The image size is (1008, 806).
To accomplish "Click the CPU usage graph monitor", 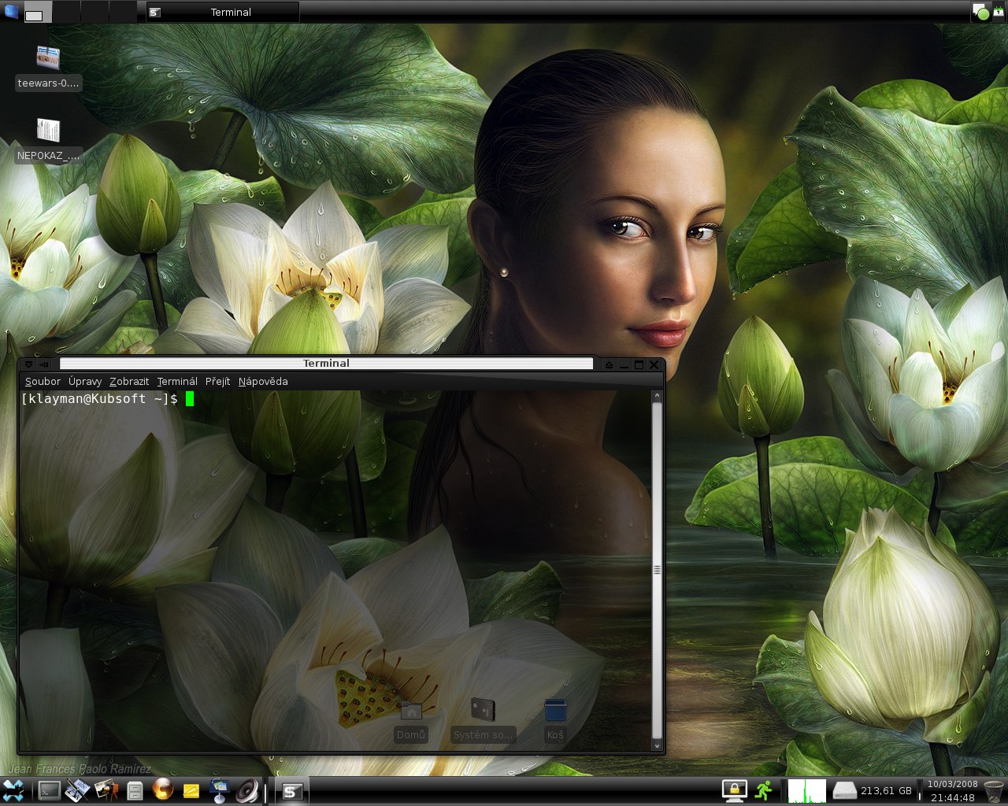I will (807, 790).
